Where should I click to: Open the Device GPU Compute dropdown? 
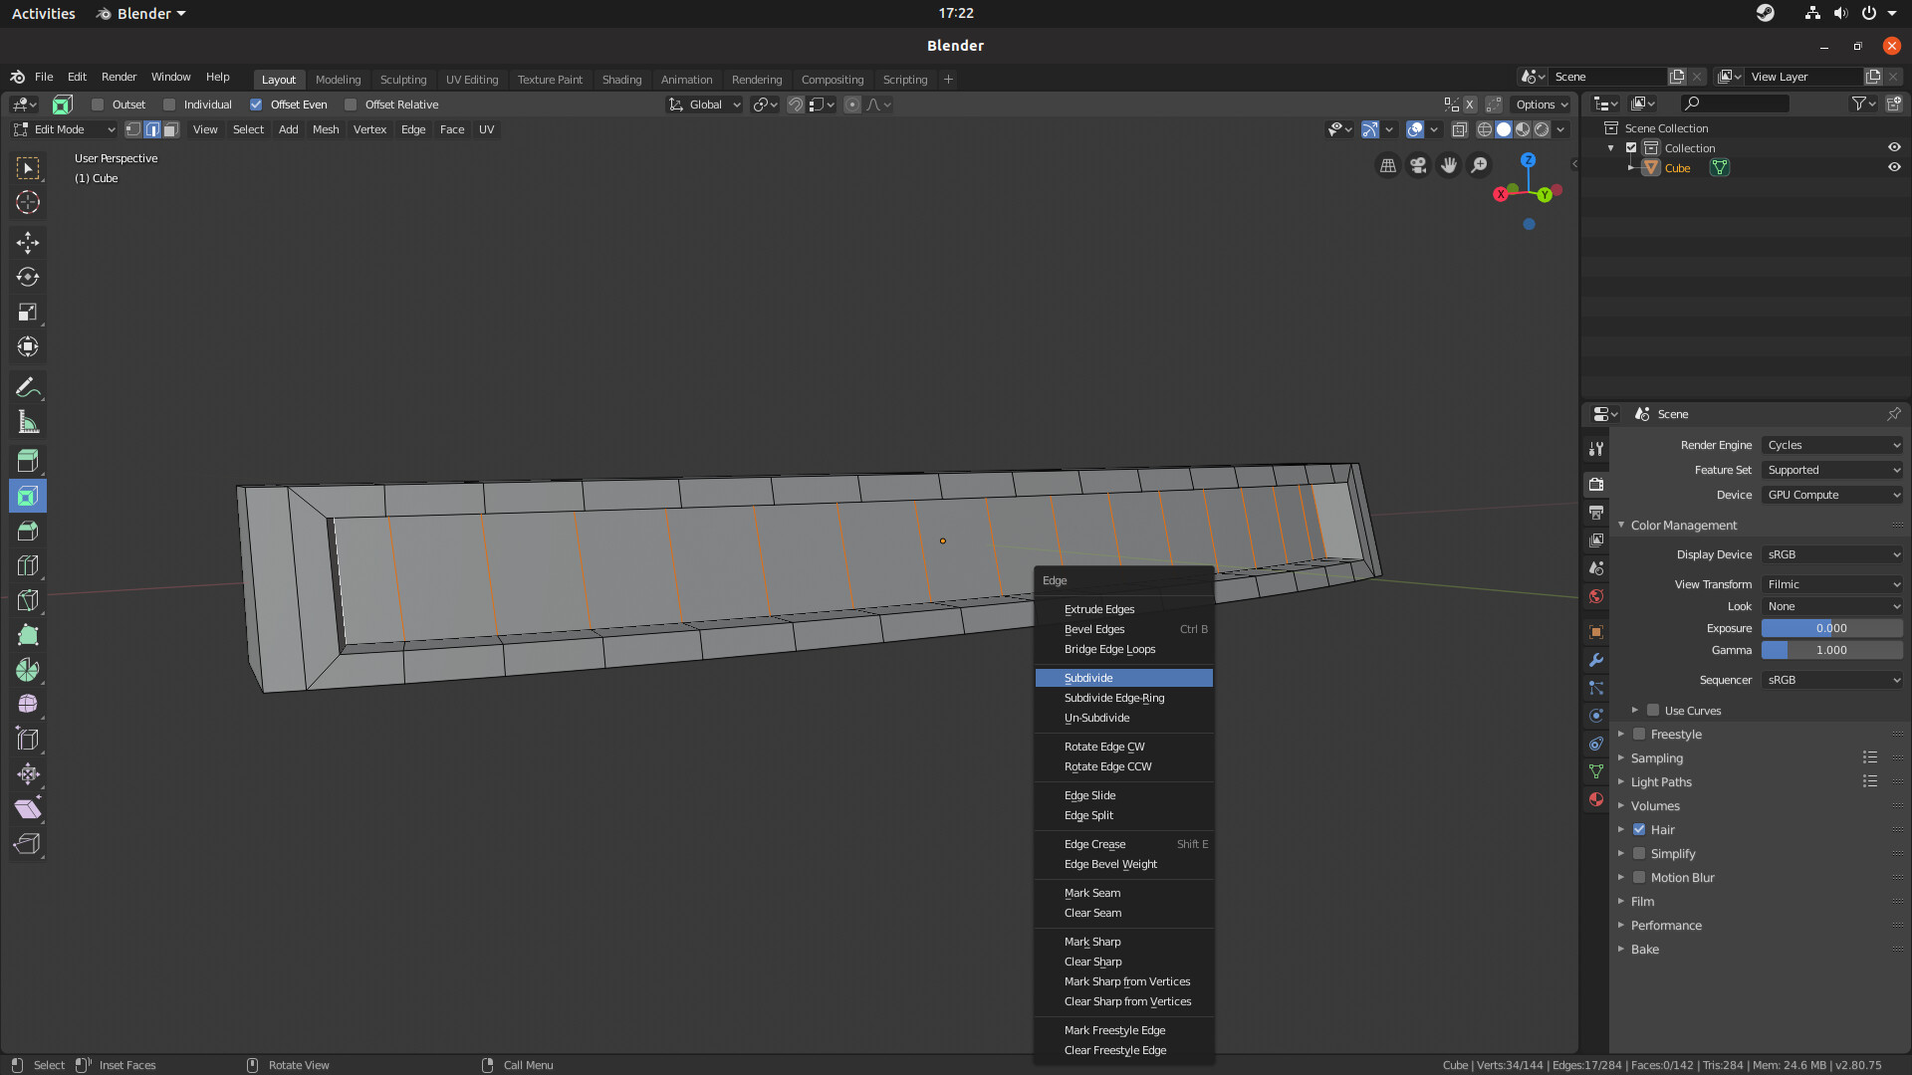pos(1832,495)
